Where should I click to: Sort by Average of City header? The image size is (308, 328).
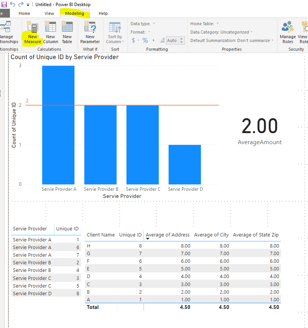211,235
